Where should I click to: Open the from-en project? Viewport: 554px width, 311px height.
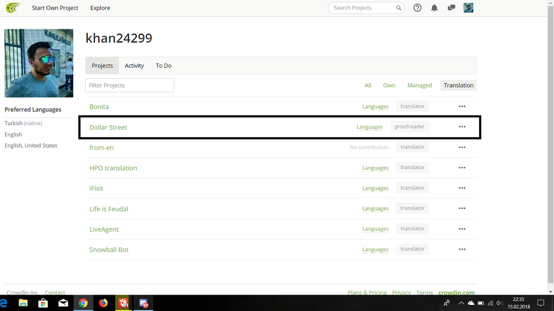click(x=101, y=147)
